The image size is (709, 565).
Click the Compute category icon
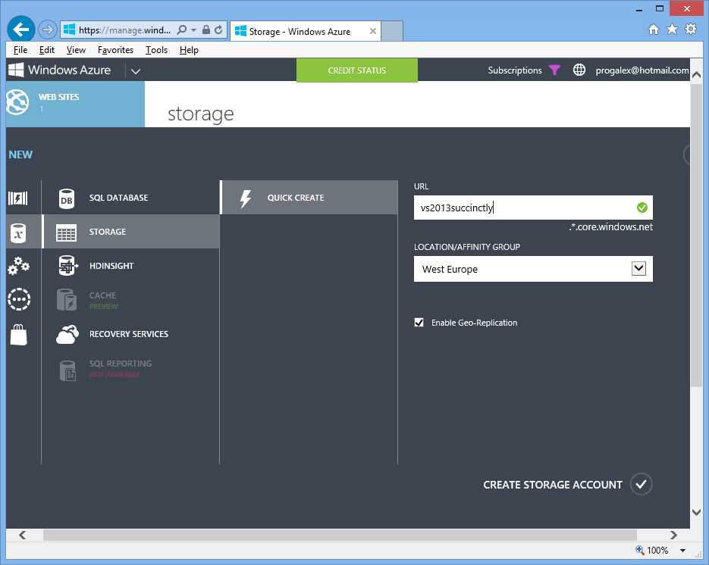click(x=20, y=198)
